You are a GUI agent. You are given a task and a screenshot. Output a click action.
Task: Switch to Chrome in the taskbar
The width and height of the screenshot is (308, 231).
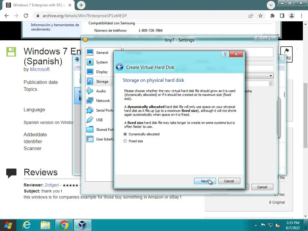pos(64,225)
